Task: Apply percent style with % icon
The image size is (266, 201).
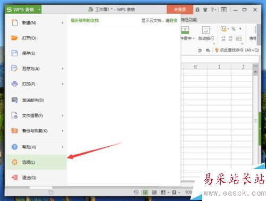Action: tap(234, 29)
